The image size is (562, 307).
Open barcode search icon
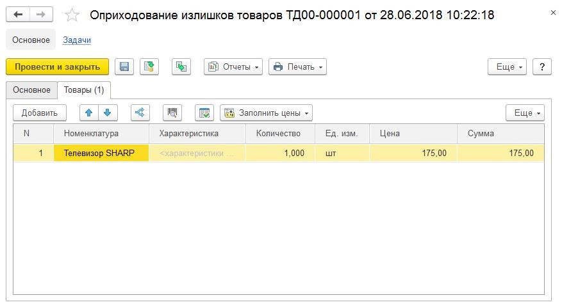[x=172, y=113]
